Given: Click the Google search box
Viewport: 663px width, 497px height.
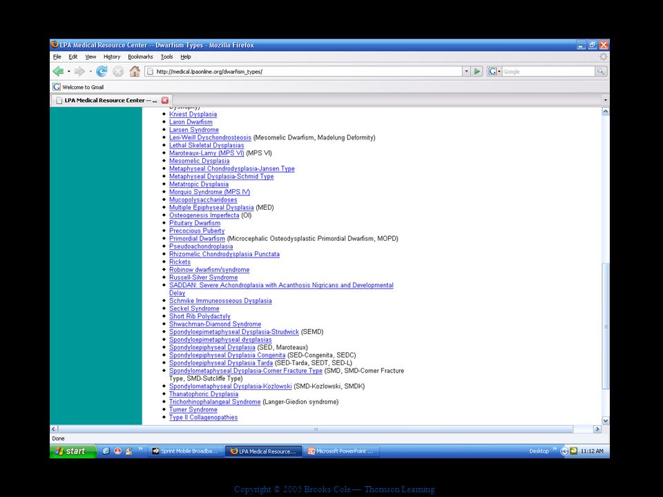Looking at the screenshot, I should point(548,71).
